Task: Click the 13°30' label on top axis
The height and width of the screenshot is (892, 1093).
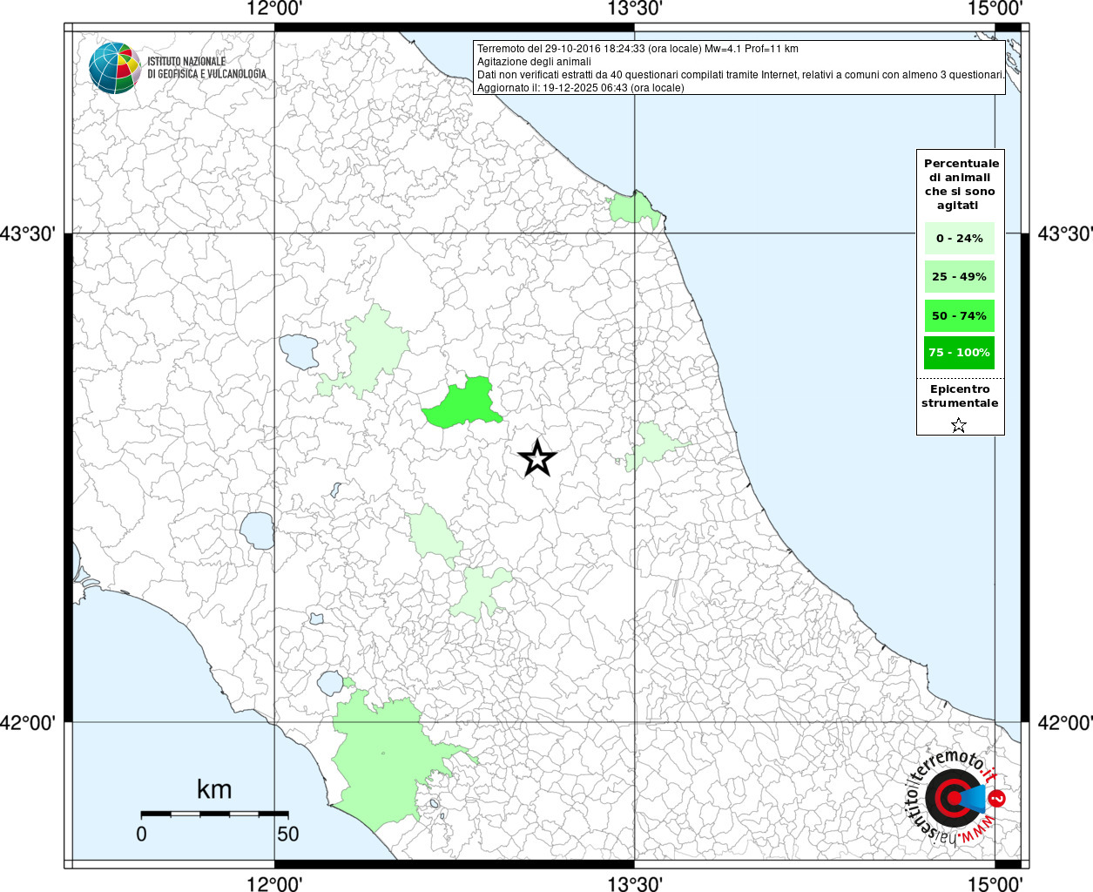Action: point(635,9)
